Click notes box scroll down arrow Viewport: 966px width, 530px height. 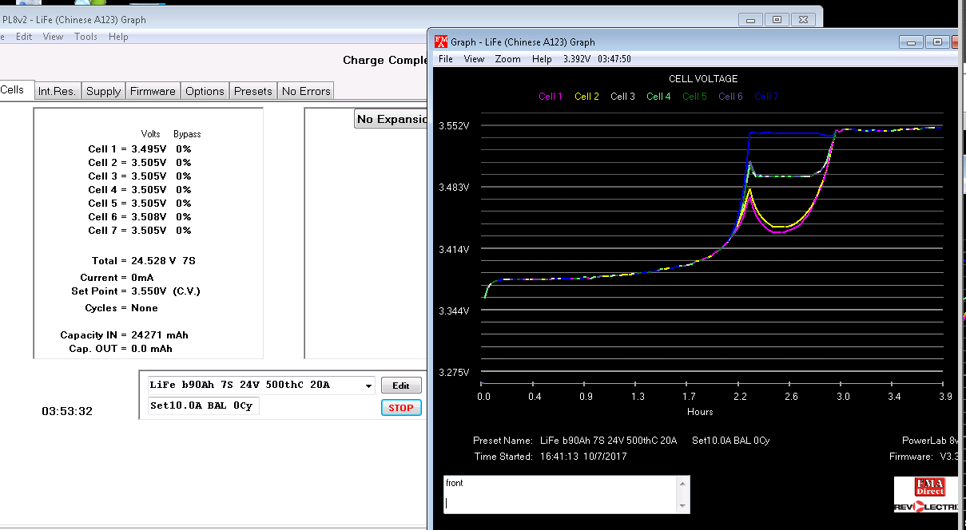[682, 506]
